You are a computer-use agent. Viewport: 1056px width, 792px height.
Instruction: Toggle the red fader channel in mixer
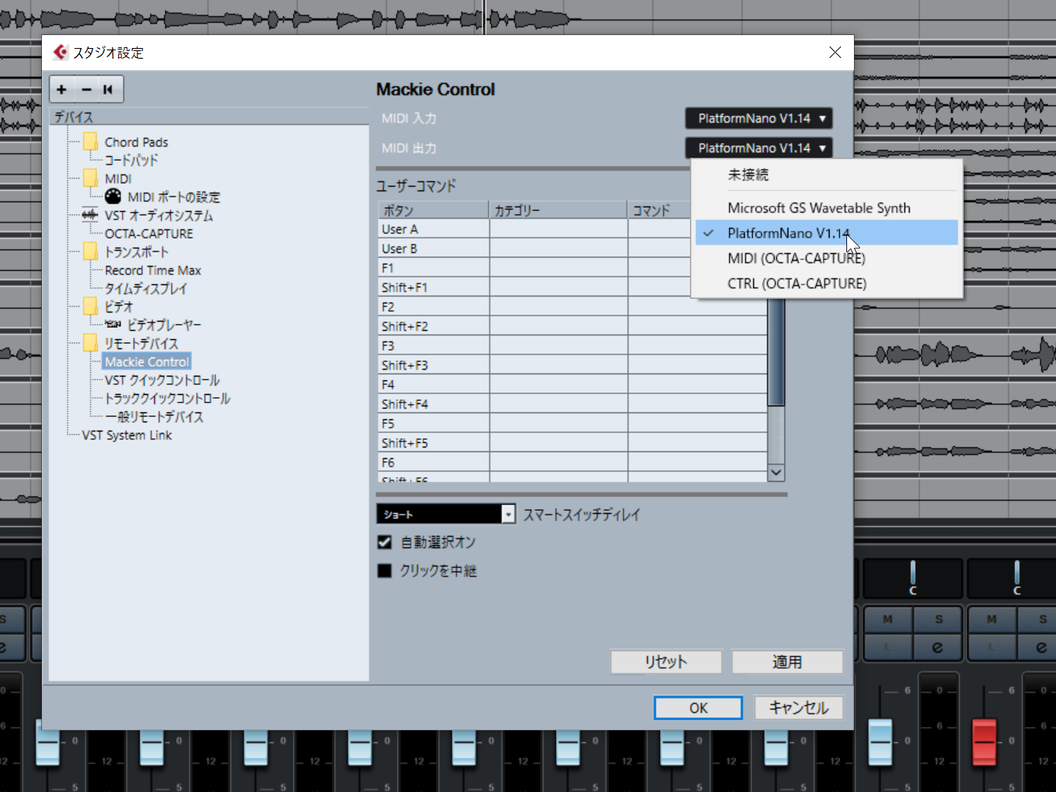984,740
